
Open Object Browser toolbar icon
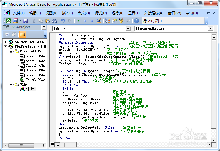click(x=121, y=21)
